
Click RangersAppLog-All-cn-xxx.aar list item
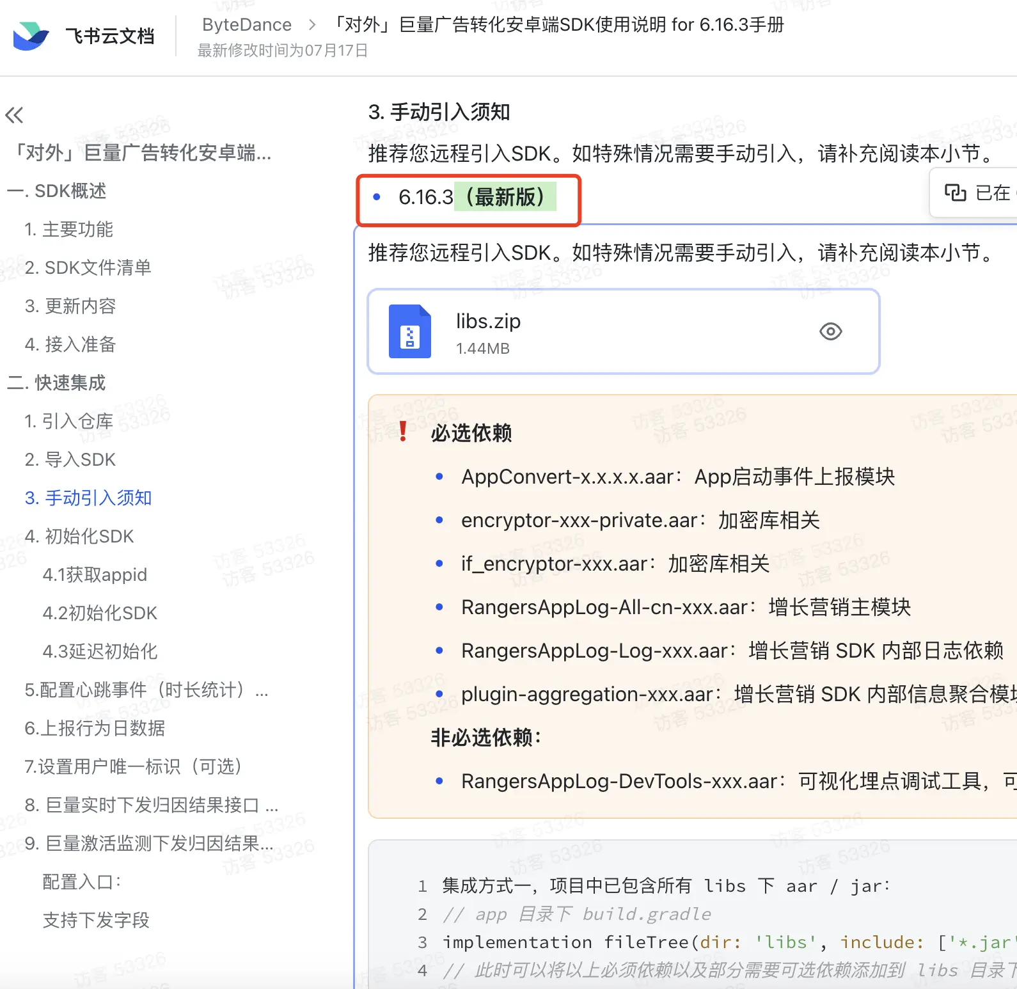(x=686, y=607)
